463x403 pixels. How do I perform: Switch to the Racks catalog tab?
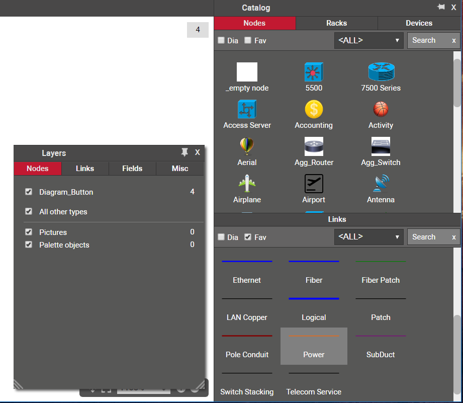click(x=336, y=23)
